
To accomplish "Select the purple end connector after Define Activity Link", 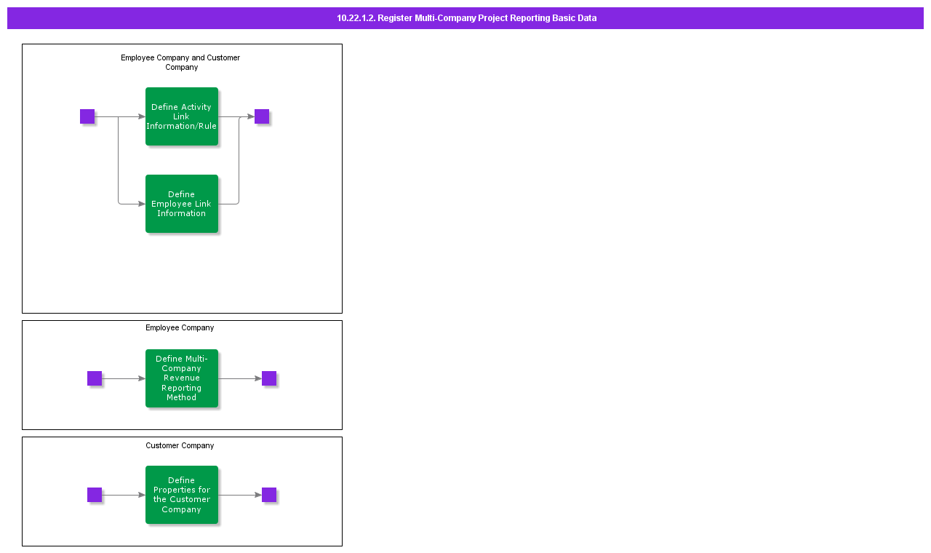I will [262, 116].
